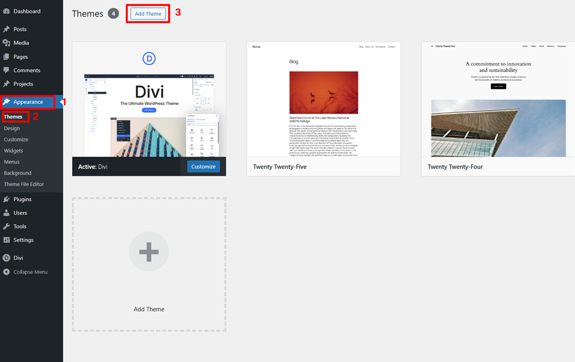This screenshot has height=362, width=575.
Task: Select the Twenty Twenty-Four theme thumbnail
Action: pyautogui.click(x=498, y=100)
